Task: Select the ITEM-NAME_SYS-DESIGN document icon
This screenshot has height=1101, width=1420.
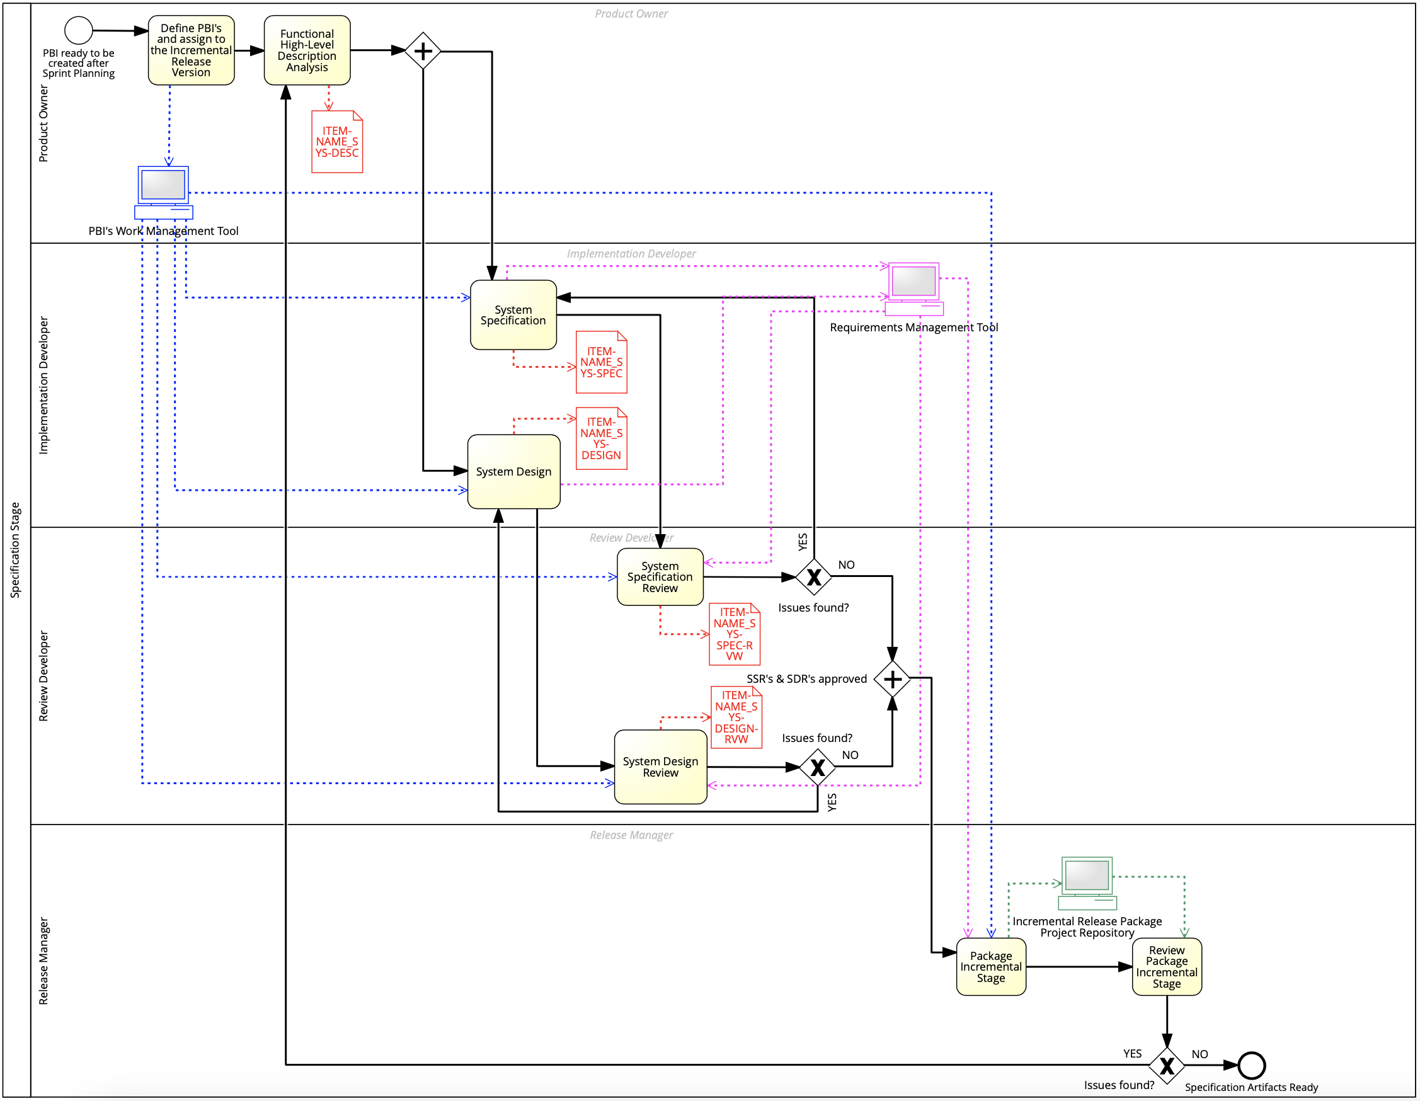Action: [x=601, y=439]
